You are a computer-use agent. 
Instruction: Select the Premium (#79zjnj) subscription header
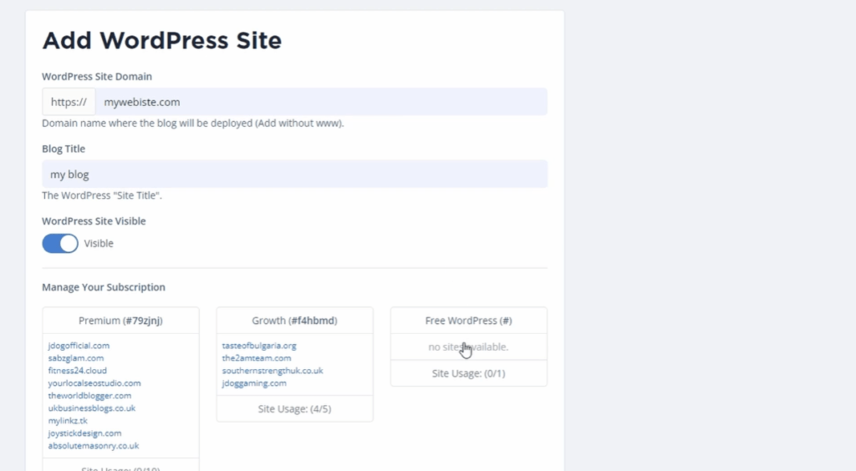(x=120, y=321)
